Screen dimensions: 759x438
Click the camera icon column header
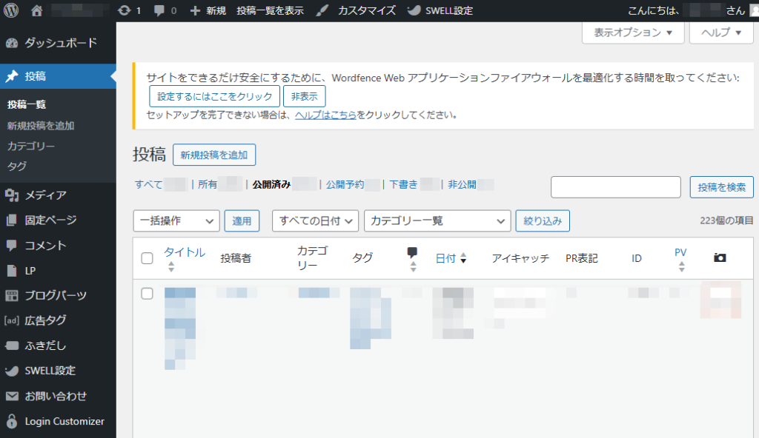pos(719,257)
